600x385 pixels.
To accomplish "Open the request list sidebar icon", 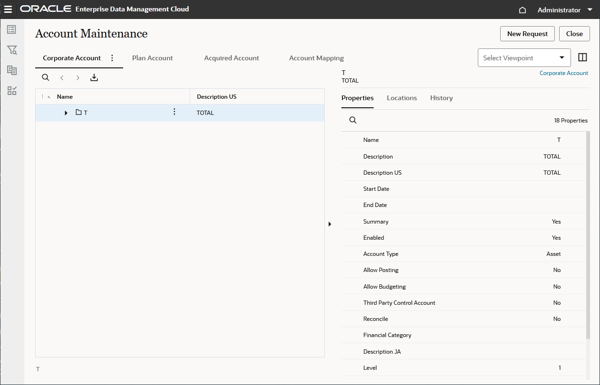I will click(x=12, y=29).
